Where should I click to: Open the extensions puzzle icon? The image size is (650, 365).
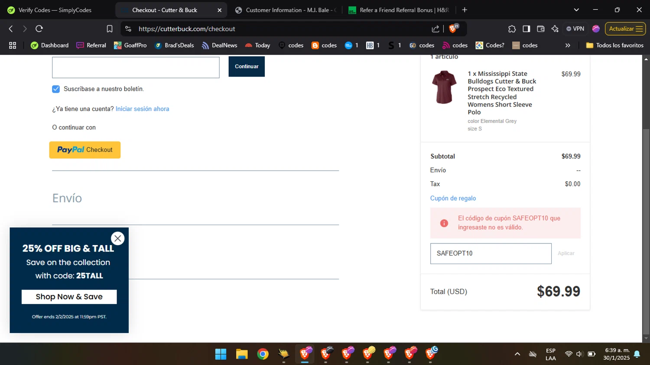[x=512, y=29]
